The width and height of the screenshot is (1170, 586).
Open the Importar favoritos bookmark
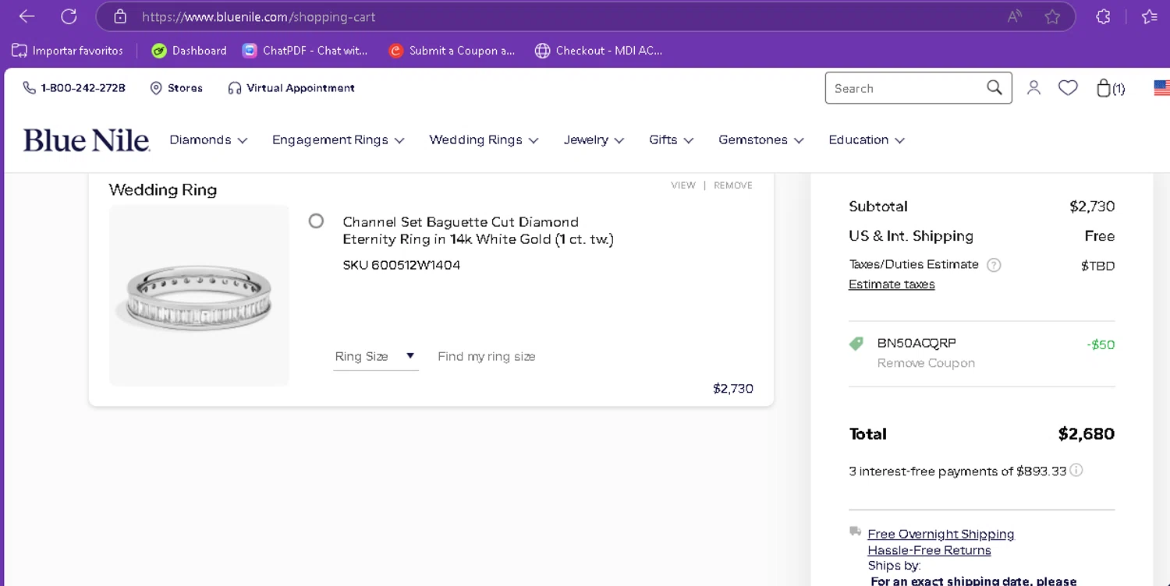(x=67, y=51)
